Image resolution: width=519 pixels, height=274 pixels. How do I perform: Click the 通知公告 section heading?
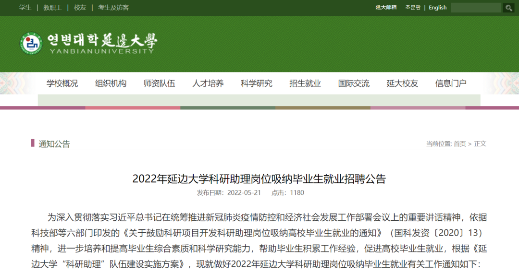54,144
